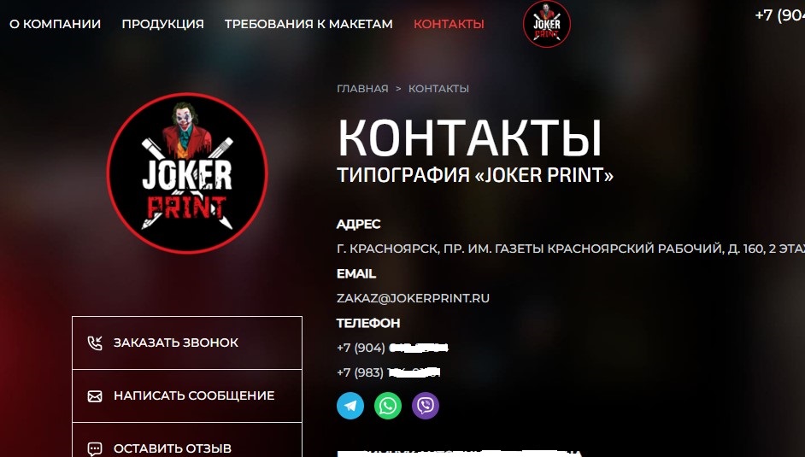Click the Заказать звонок button

click(x=187, y=343)
